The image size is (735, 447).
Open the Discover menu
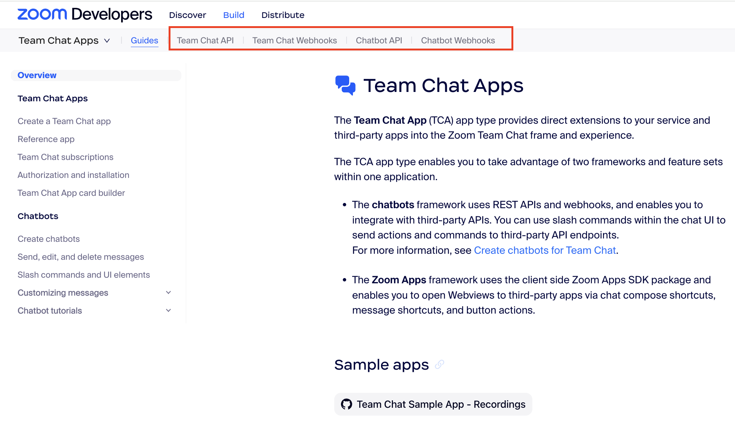[187, 15]
